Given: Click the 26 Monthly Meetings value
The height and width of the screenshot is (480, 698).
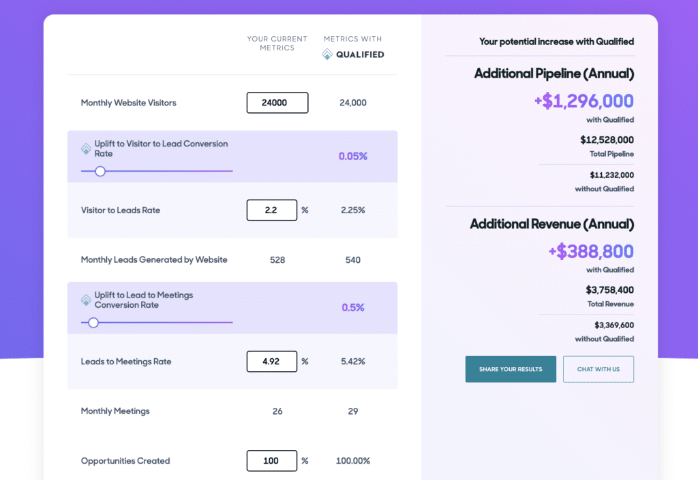Looking at the screenshot, I should (x=277, y=411).
